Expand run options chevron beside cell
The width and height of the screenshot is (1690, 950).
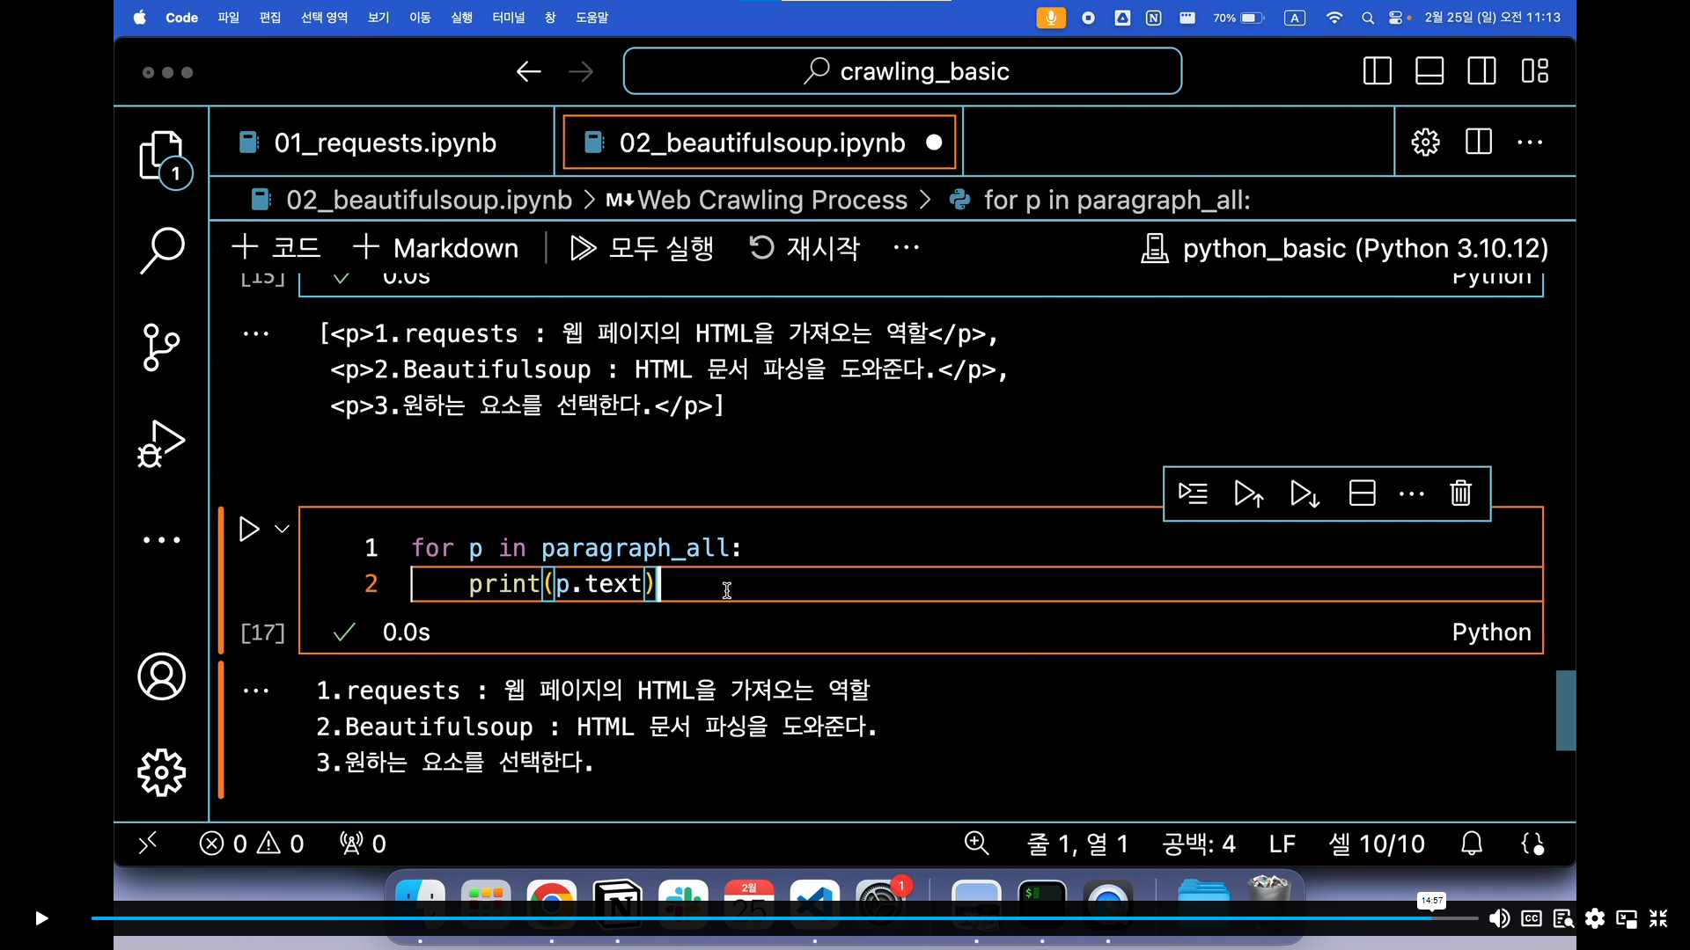click(282, 529)
